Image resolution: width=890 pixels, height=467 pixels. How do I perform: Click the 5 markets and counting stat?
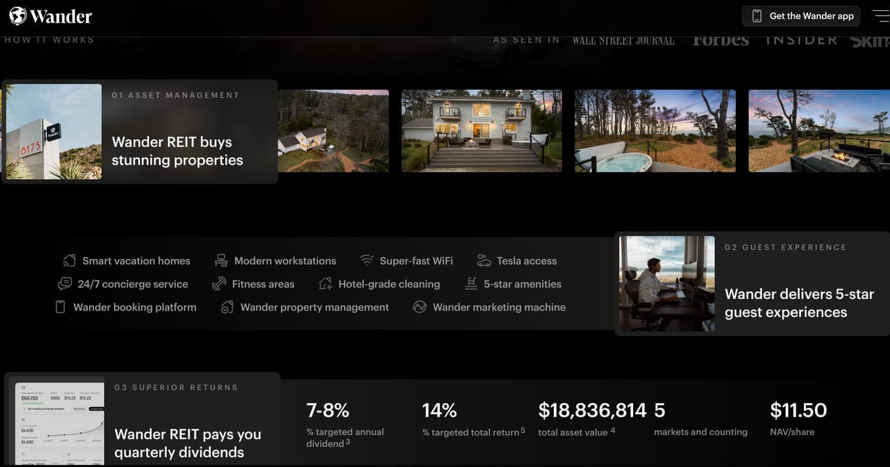(x=701, y=419)
